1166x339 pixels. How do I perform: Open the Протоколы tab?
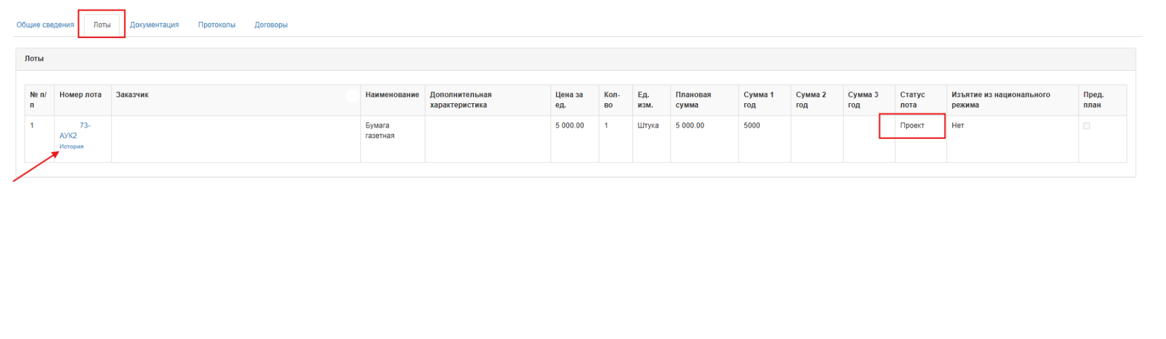tap(216, 25)
